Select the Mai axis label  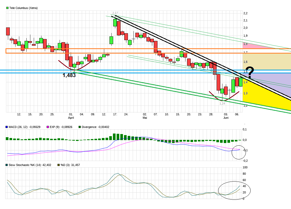tap(145, 118)
